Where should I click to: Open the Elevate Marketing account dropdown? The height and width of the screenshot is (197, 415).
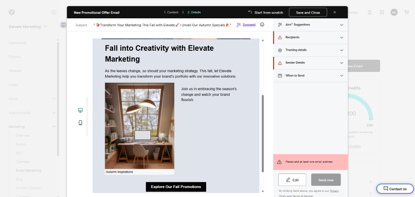pos(27,27)
